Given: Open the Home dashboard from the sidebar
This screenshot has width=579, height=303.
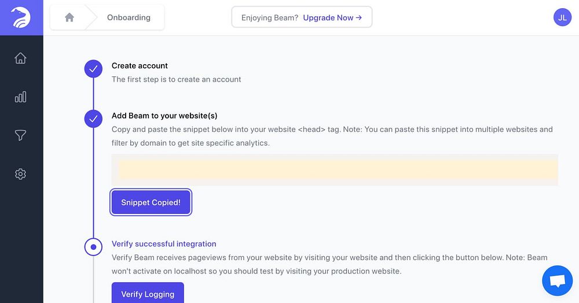Looking at the screenshot, I should point(21,58).
